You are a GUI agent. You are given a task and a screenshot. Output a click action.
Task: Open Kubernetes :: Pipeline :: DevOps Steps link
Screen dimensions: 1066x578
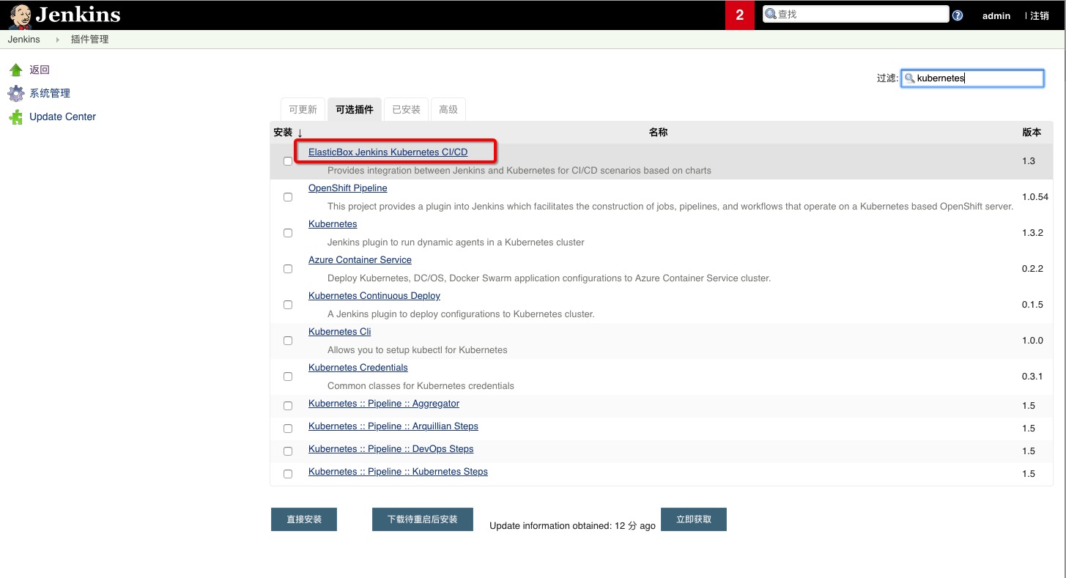(x=391, y=449)
